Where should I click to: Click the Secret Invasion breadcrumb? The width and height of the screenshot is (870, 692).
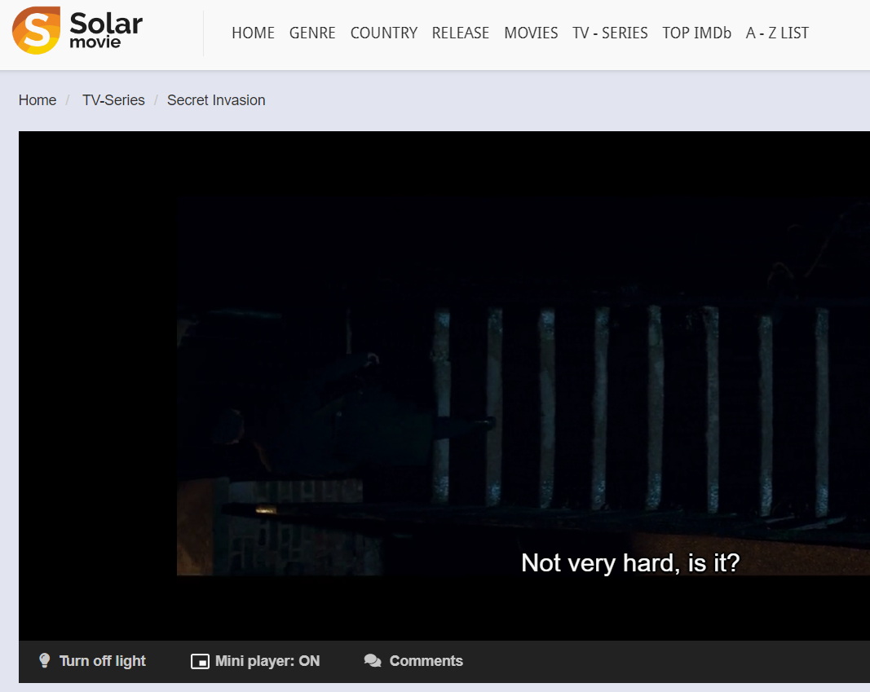[216, 100]
